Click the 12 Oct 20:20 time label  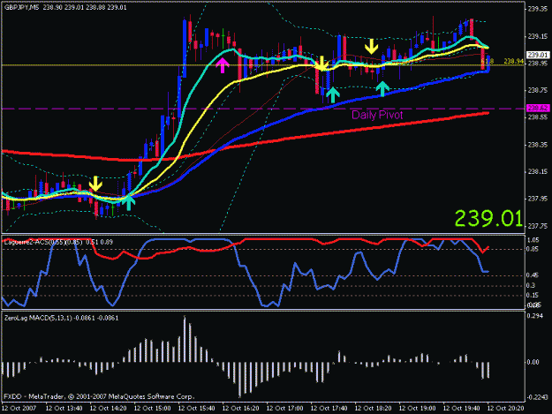pyautogui.click(x=505, y=408)
